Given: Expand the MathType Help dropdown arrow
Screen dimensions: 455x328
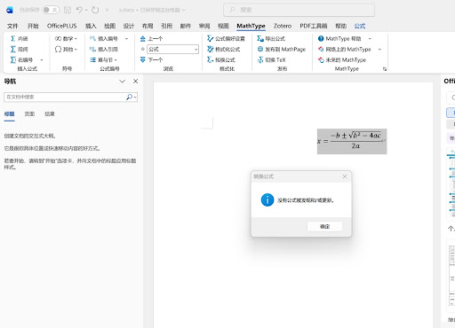Looking at the screenshot, I should 370,39.
